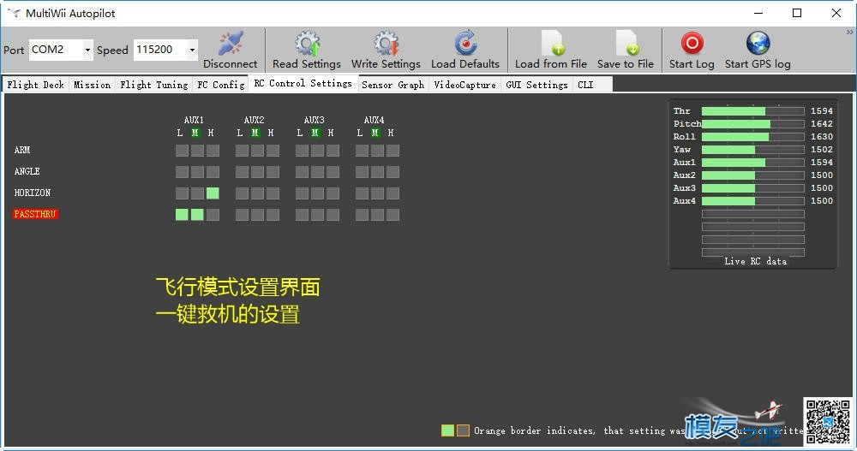
Task: Switch to the Flight Deck tab
Action: point(35,85)
